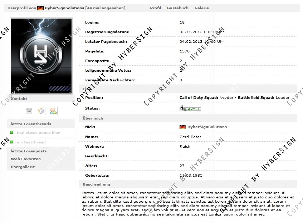Viewport: 303px width, 223px height.
Task: Click the German flag beside header username
Action: (x=40, y=8)
